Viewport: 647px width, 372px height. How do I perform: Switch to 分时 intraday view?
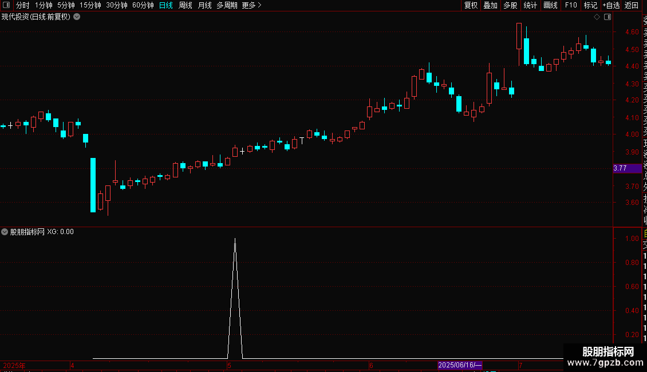tap(23, 5)
